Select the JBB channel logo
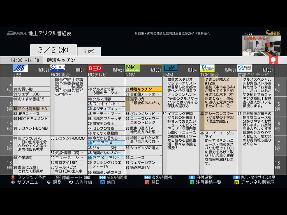 [x=20, y=68]
